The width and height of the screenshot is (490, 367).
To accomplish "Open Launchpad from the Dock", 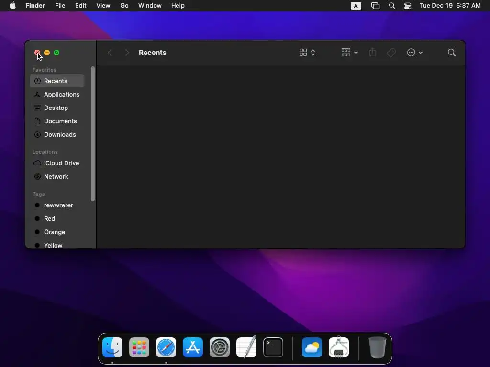I will click(139, 347).
